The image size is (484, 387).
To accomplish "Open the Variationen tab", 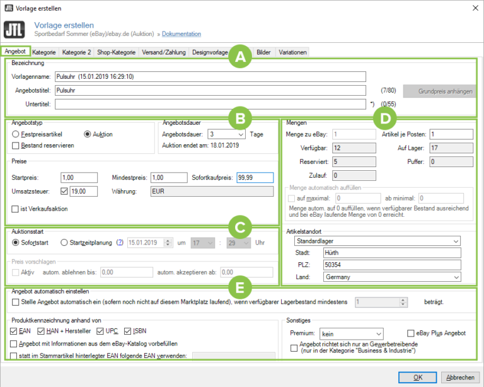I will [x=293, y=52].
